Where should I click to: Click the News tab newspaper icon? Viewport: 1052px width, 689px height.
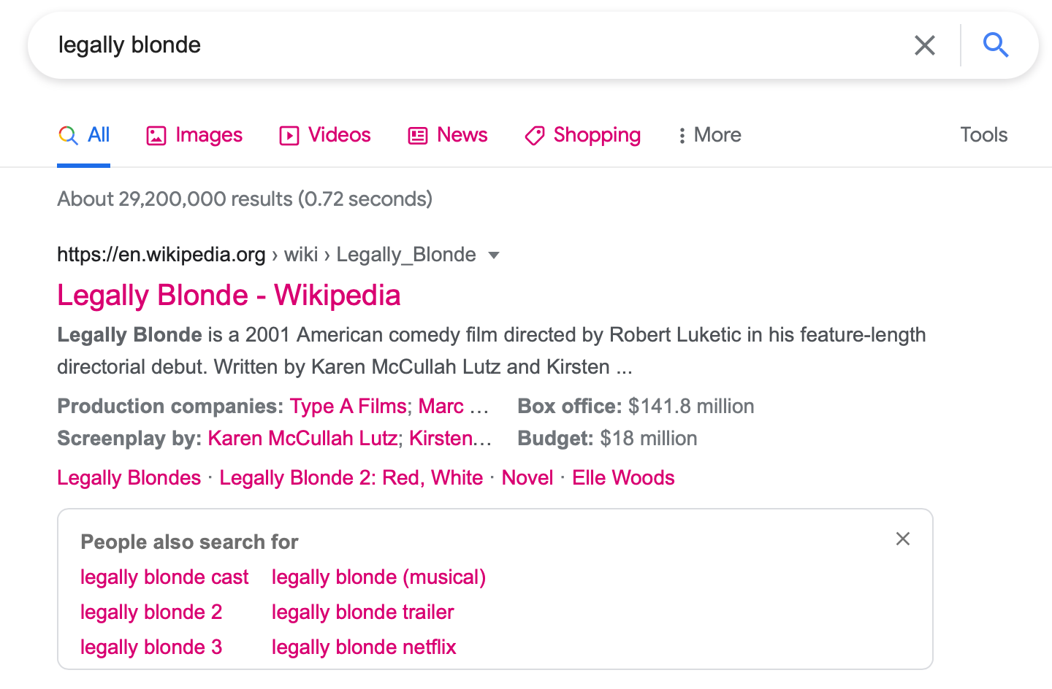click(x=418, y=136)
